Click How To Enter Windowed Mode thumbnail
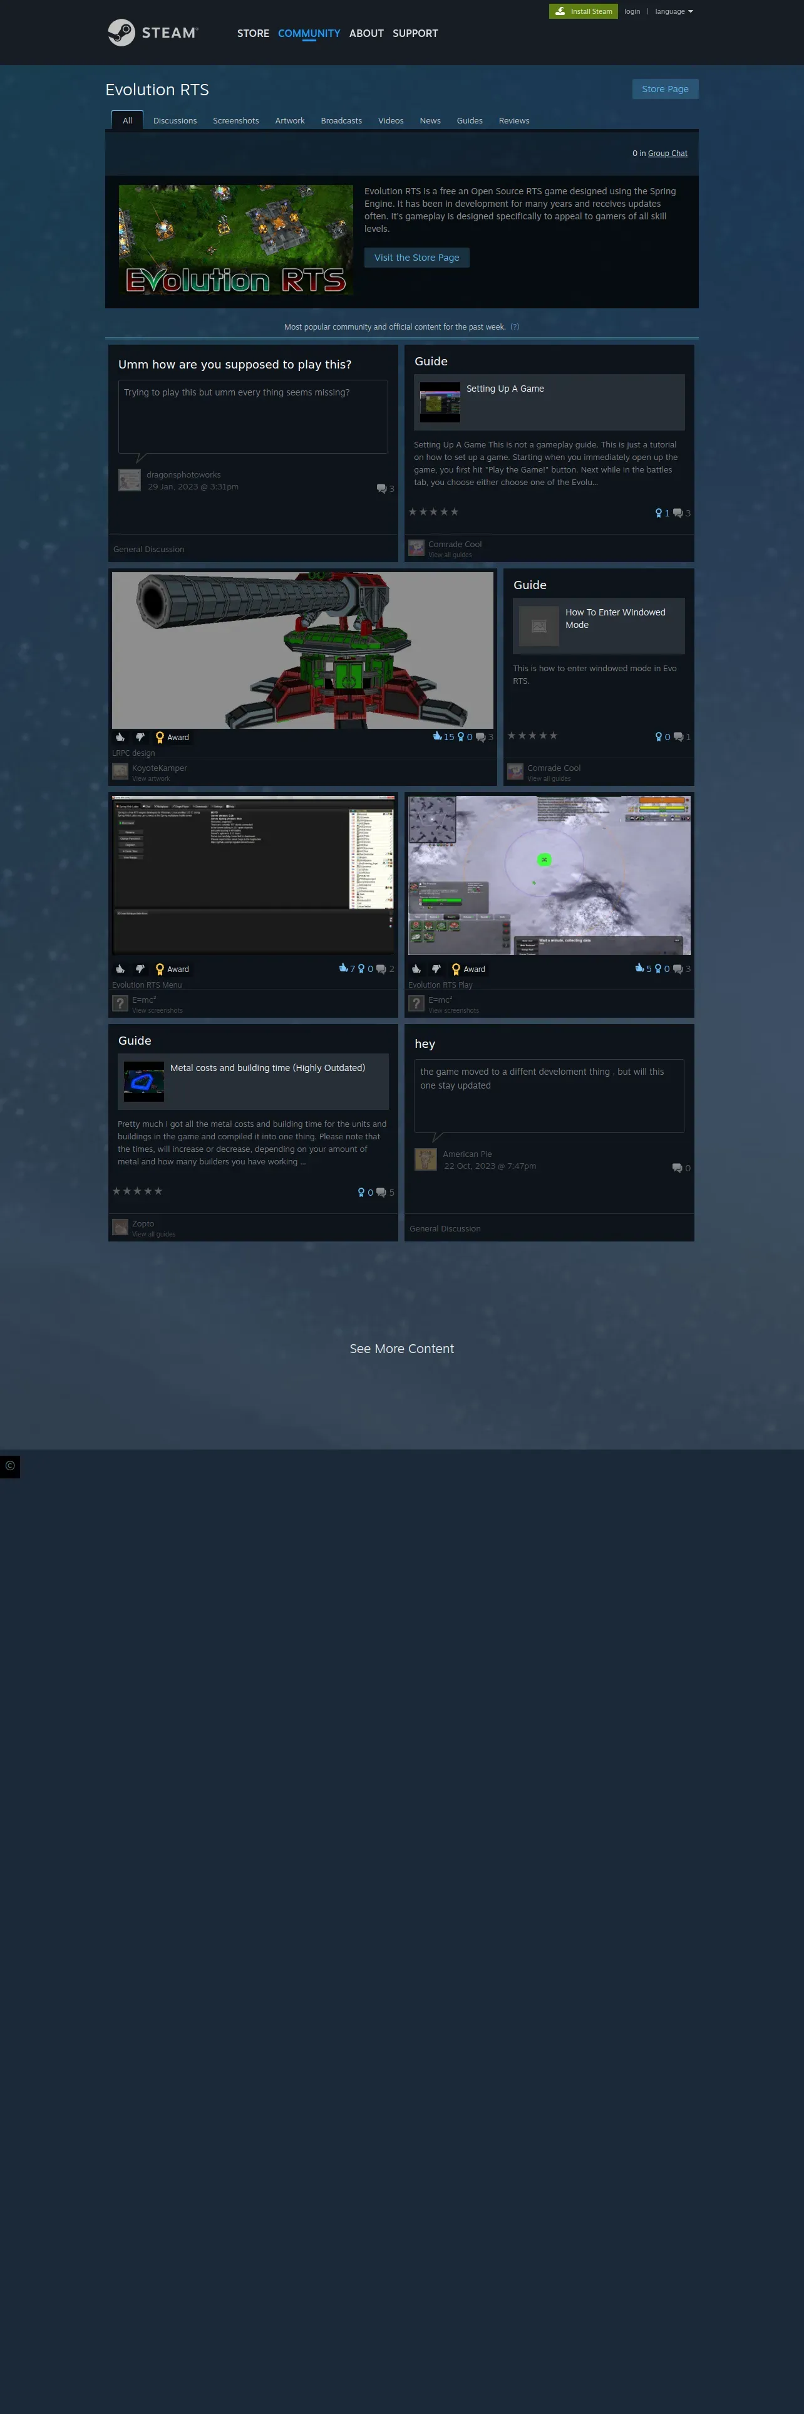The height and width of the screenshot is (2414, 804). (539, 626)
